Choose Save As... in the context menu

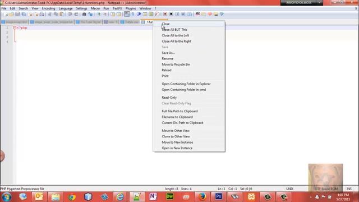pos(189,53)
